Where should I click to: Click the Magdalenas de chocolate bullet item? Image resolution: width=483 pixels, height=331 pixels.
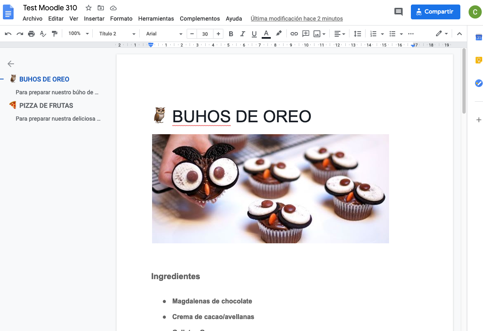(212, 301)
